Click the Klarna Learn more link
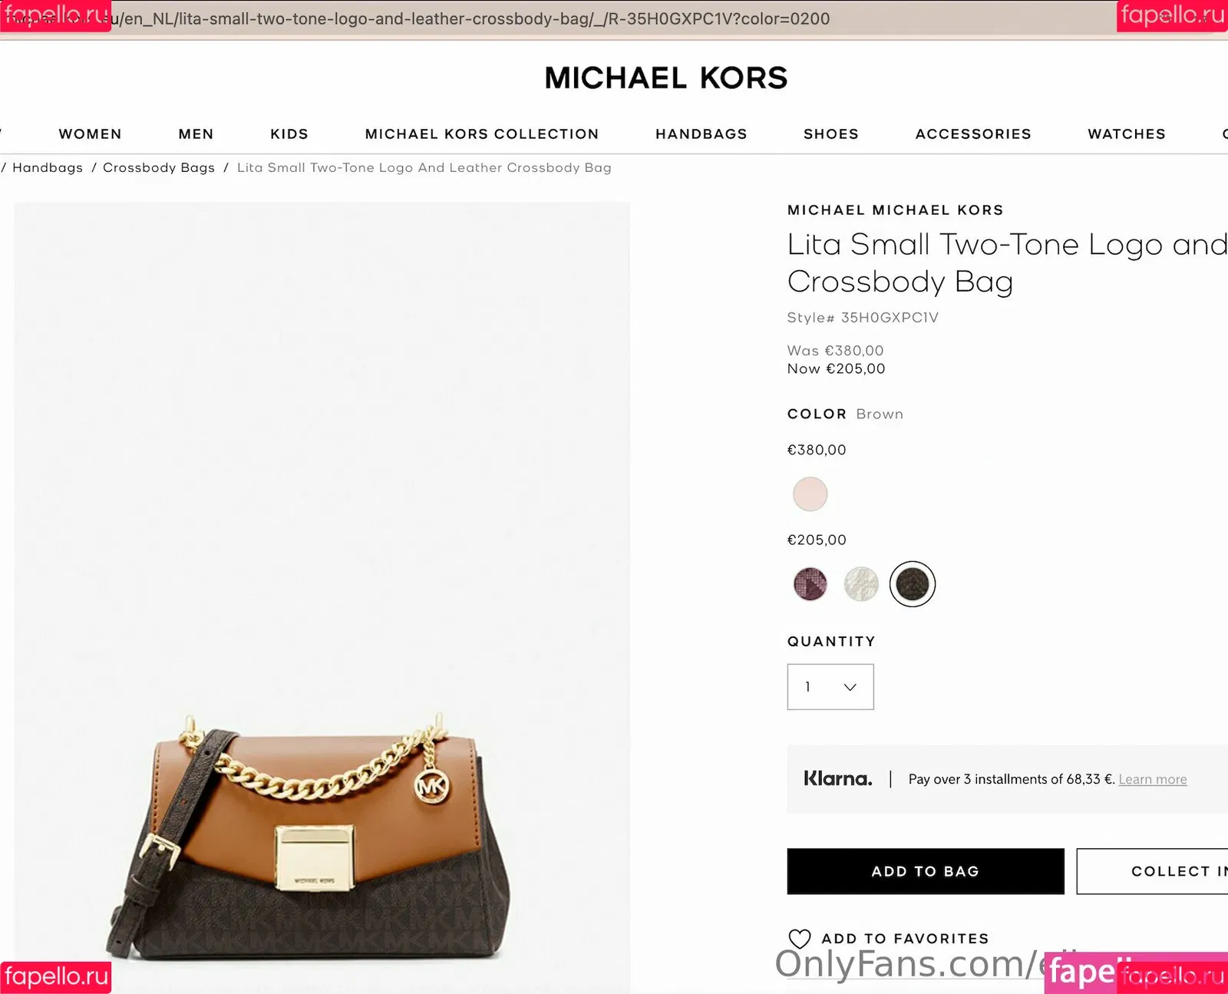The height and width of the screenshot is (994, 1228). (x=1152, y=780)
